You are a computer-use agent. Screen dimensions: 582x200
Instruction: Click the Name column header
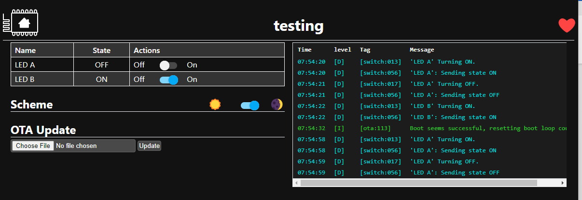(x=26, y=50)
